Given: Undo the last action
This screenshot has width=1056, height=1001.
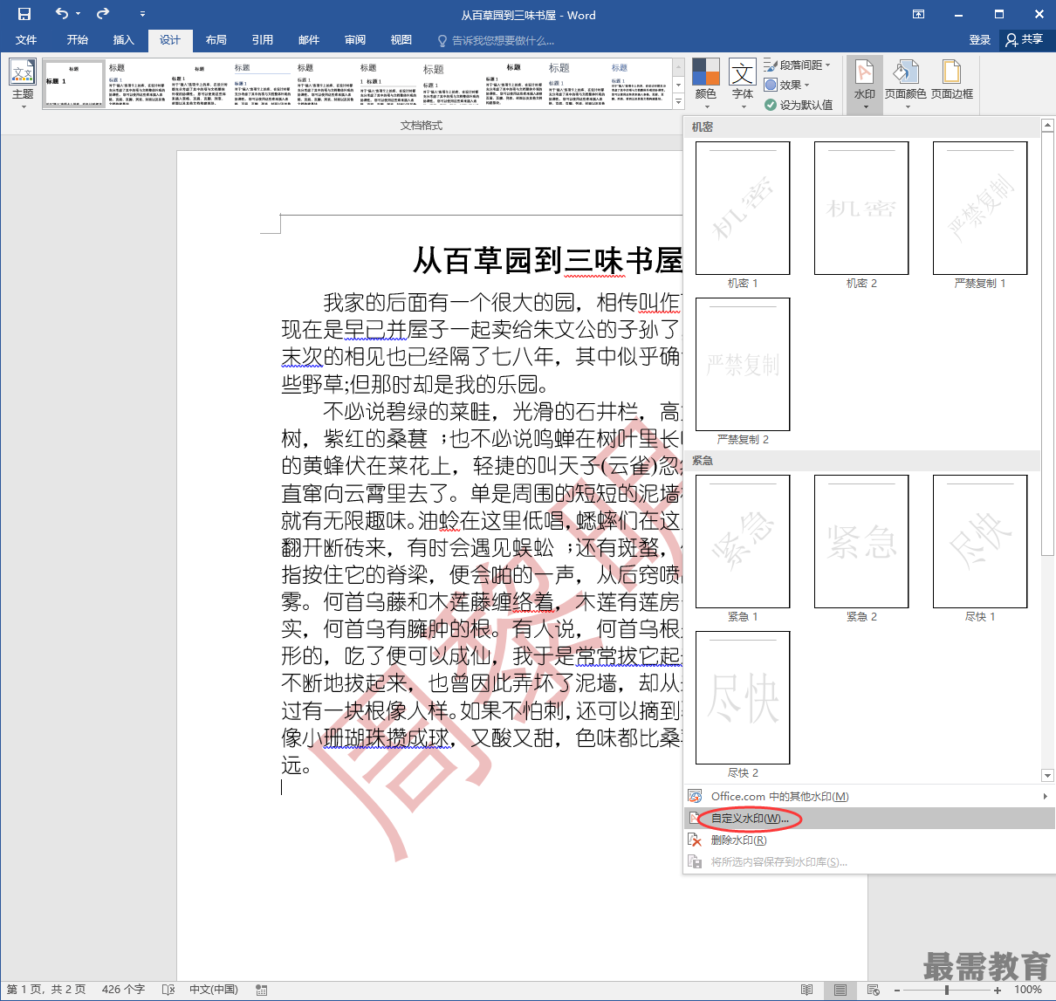Looking at the screenshot, I should pyautogui.click(x=61, y=14).
